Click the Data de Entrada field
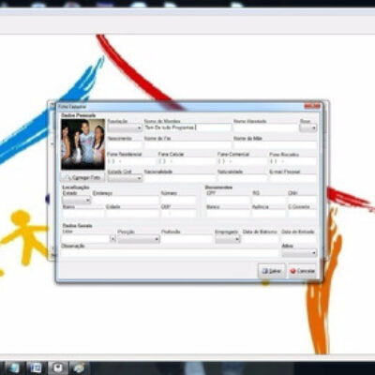375x375 pixels. [299, 239]
